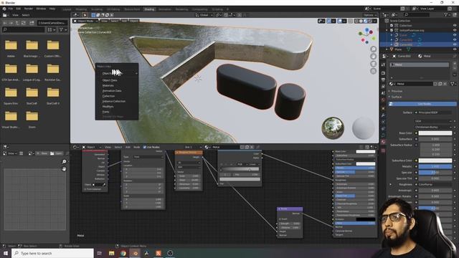Click the node editor material browse icon
Image resolution: width=459 pixels, height=258 pixels.
[x=207, y=147]
